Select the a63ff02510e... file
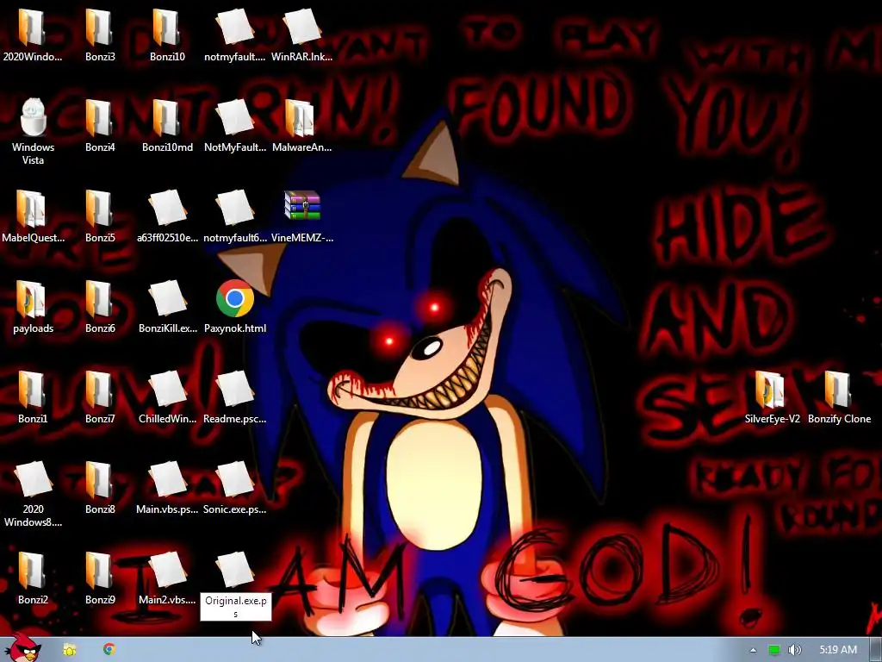Viewport: 882px width, 662px height. [x=167, y=209]
